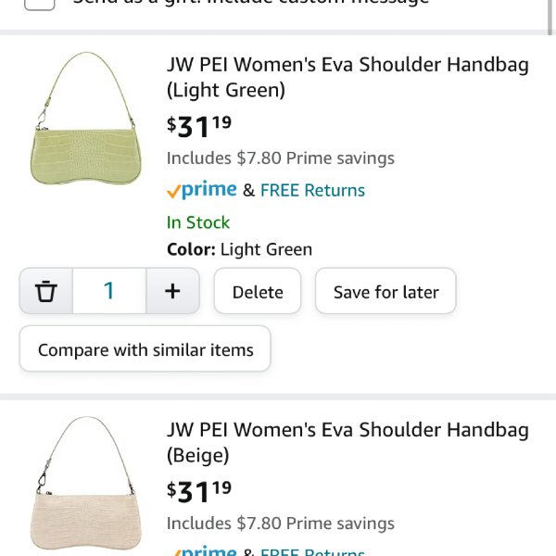Image resolution: width=556 pixels, height=556 pixels.
Task: Click FREE Returns link on Light Green bag
Action: click(312, 190)
